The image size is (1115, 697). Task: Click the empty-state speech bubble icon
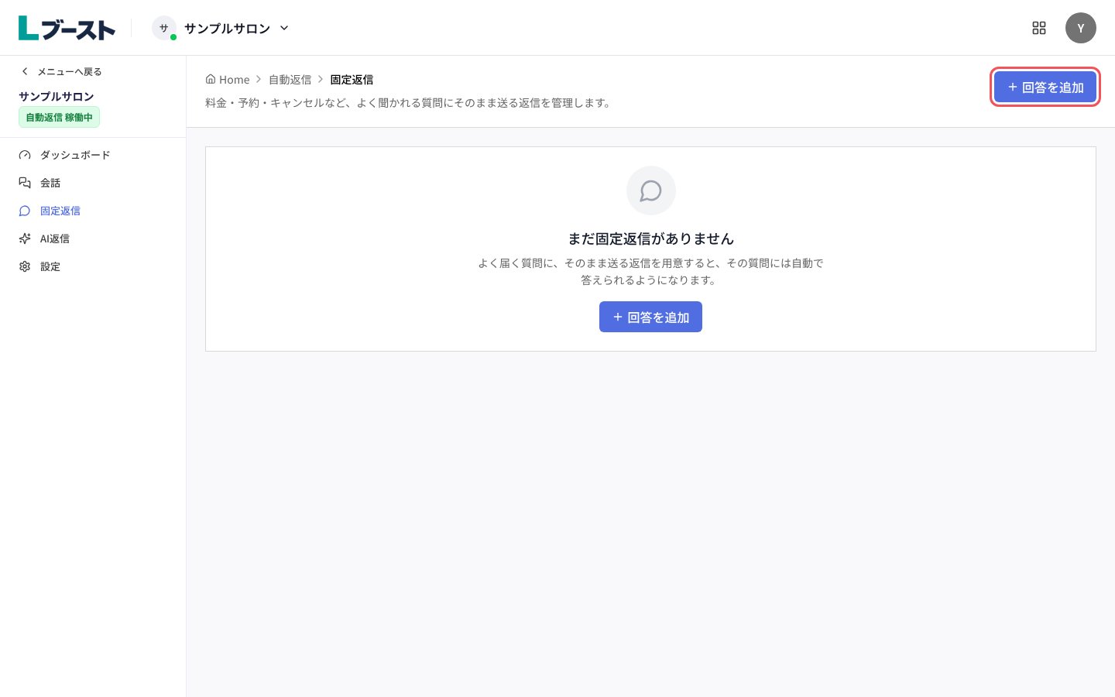coord(650,191)
